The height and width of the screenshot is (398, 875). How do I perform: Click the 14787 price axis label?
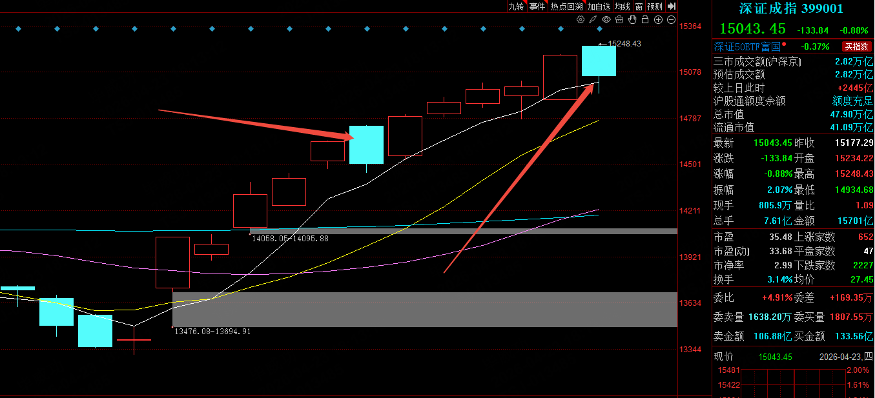tap(691, 119)
